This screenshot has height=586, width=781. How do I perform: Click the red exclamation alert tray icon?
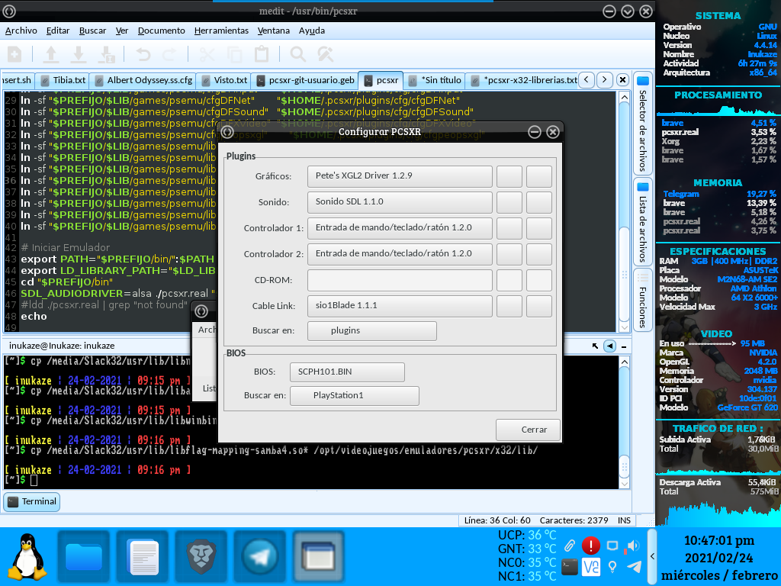tap(591, 545)
